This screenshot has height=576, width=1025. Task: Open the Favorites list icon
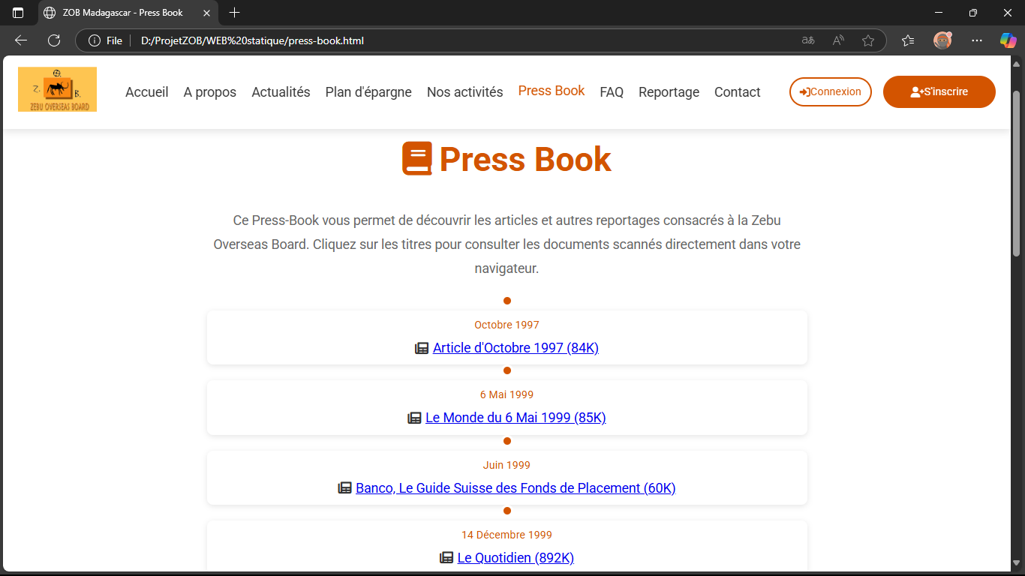coord(908,40)
